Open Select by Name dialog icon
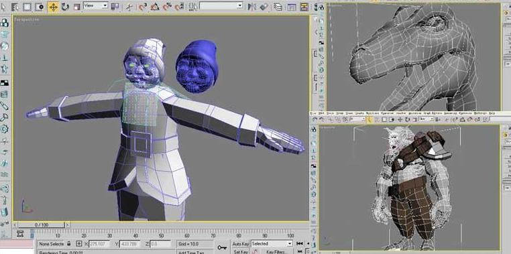Screen dimensions: 511x254 click(x=15, y=7)
